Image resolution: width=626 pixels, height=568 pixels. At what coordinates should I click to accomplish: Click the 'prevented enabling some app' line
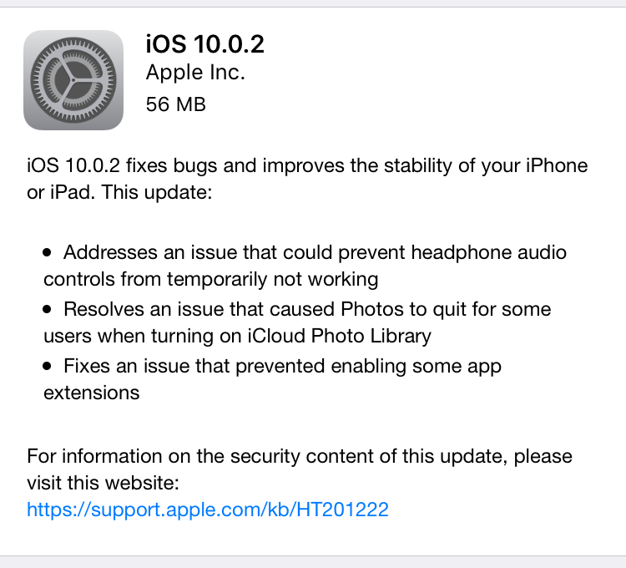click(368, 367)
